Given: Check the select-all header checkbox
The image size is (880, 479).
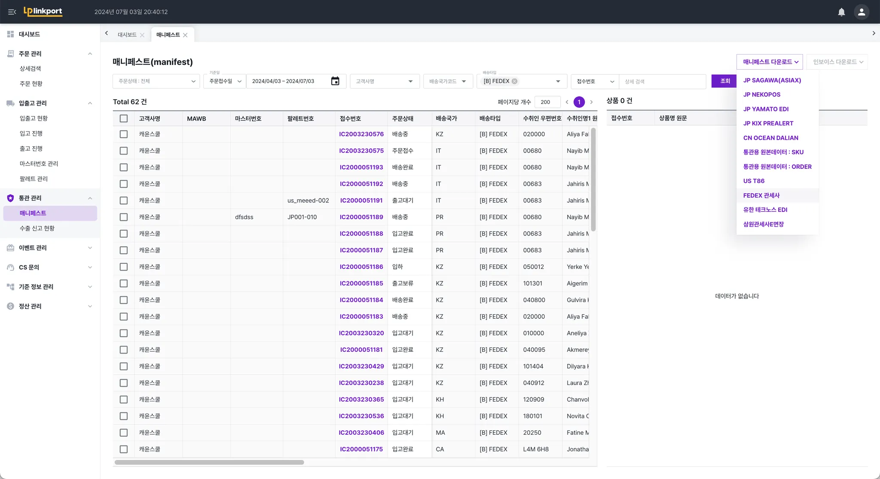Looking at the screenshot, I should (124, 119).
